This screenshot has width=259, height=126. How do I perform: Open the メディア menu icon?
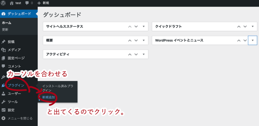click(3, 50)
